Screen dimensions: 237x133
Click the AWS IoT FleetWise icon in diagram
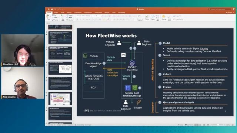[x=132, y=63]
